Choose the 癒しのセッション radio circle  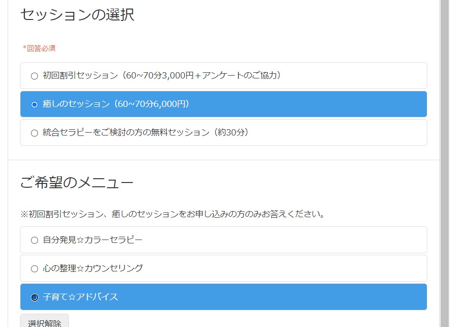click(x=34, y=105)
